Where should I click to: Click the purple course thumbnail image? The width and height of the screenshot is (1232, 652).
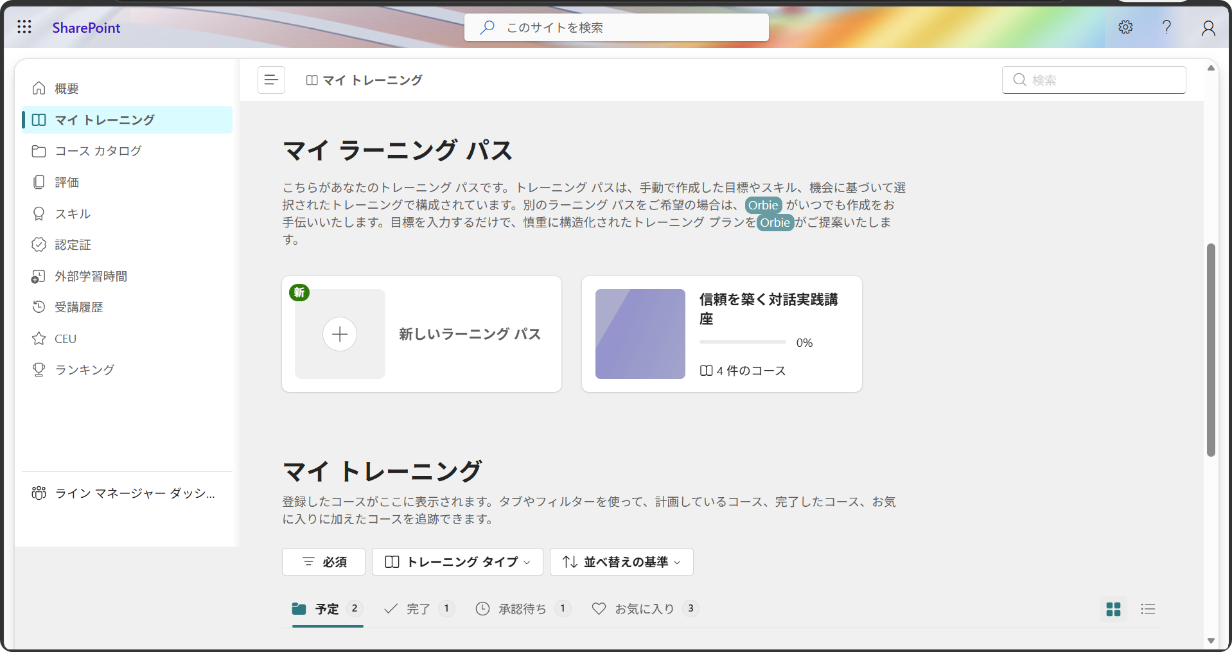640,334
